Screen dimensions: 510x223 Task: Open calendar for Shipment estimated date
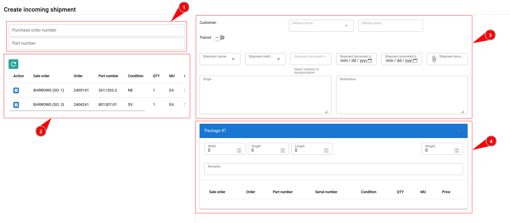click(415, 61)
